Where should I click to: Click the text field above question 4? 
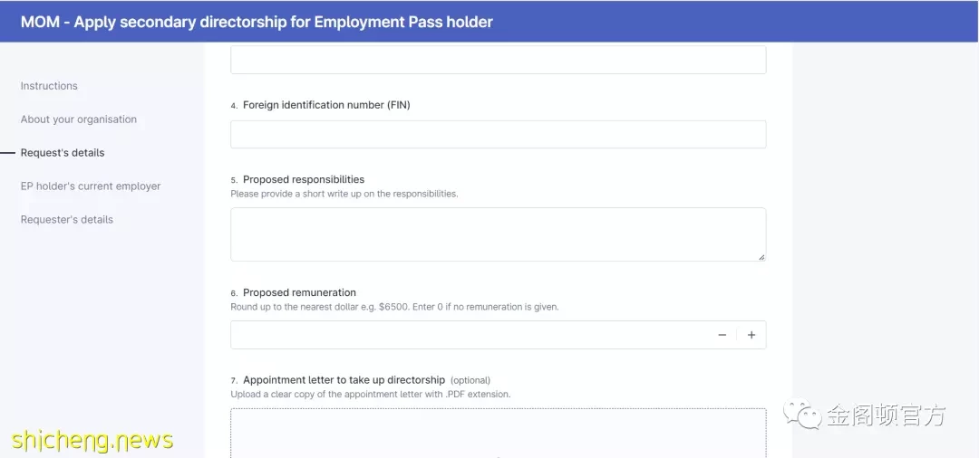499,60
